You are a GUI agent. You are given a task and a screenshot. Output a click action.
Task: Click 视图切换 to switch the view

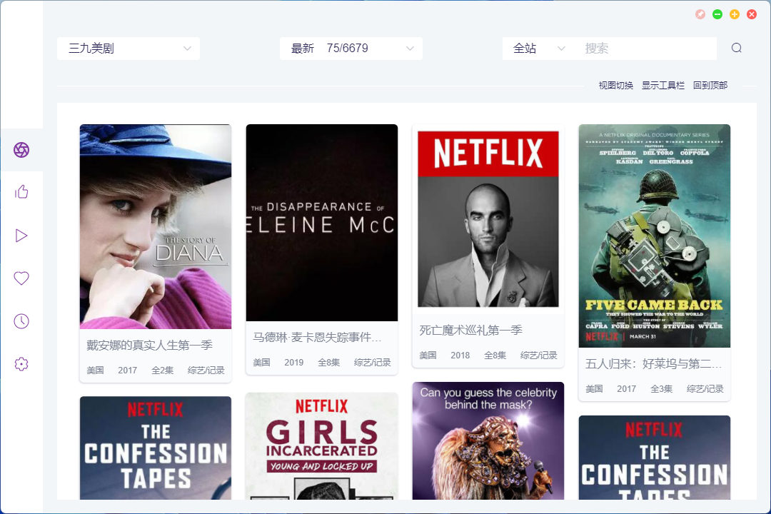(x=615, y=86)
